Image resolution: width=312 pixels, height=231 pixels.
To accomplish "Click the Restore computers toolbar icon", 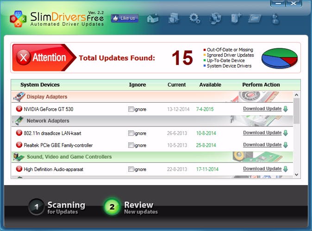I will click(216, 19).
